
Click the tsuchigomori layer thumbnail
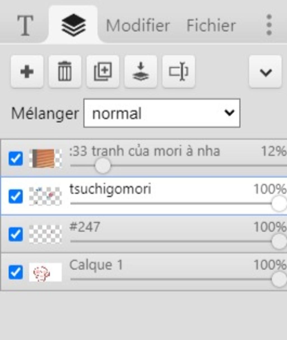click(45, 196)
